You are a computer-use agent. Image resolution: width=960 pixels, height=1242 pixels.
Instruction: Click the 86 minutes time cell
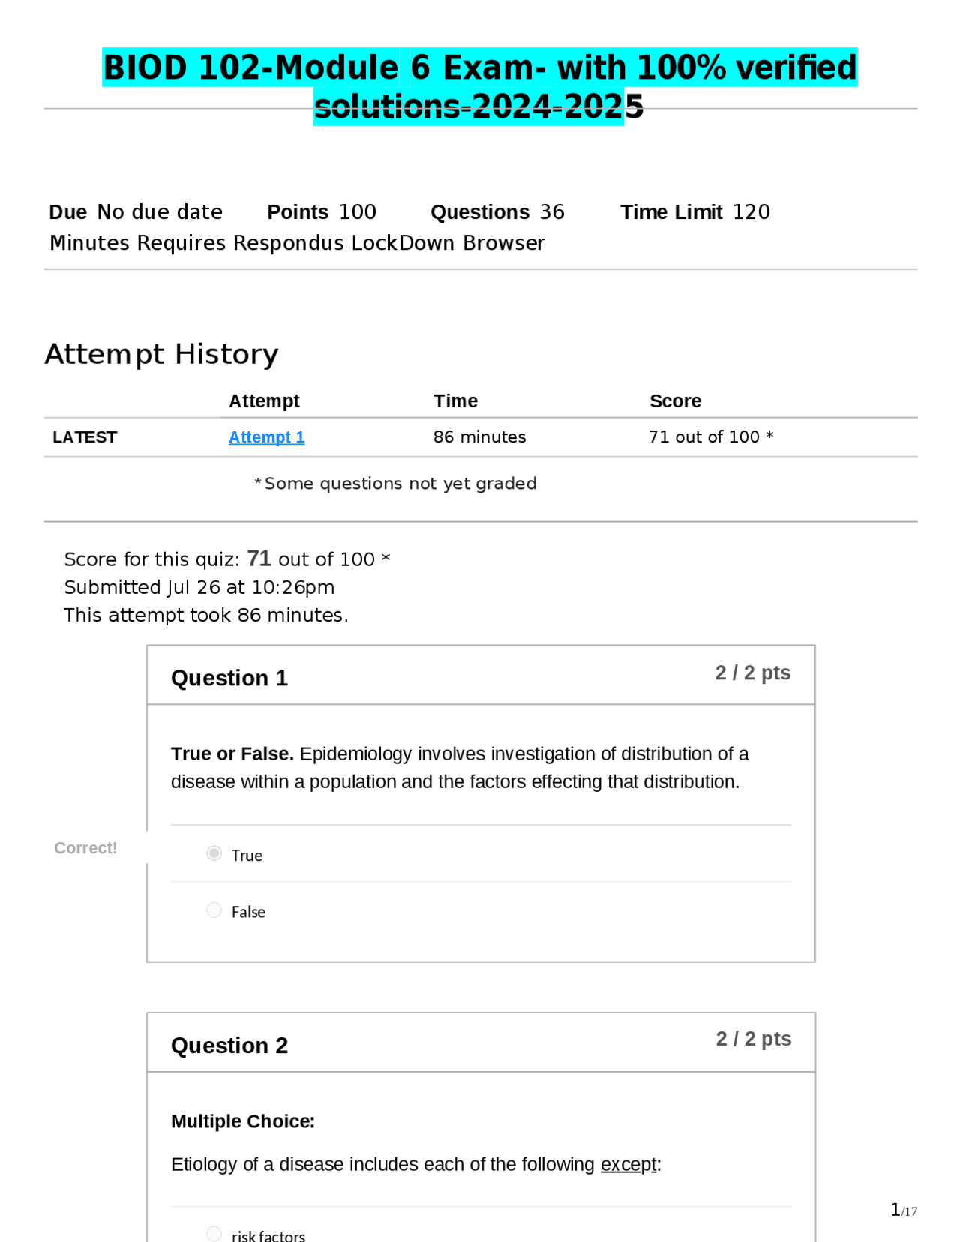point(479,436)
